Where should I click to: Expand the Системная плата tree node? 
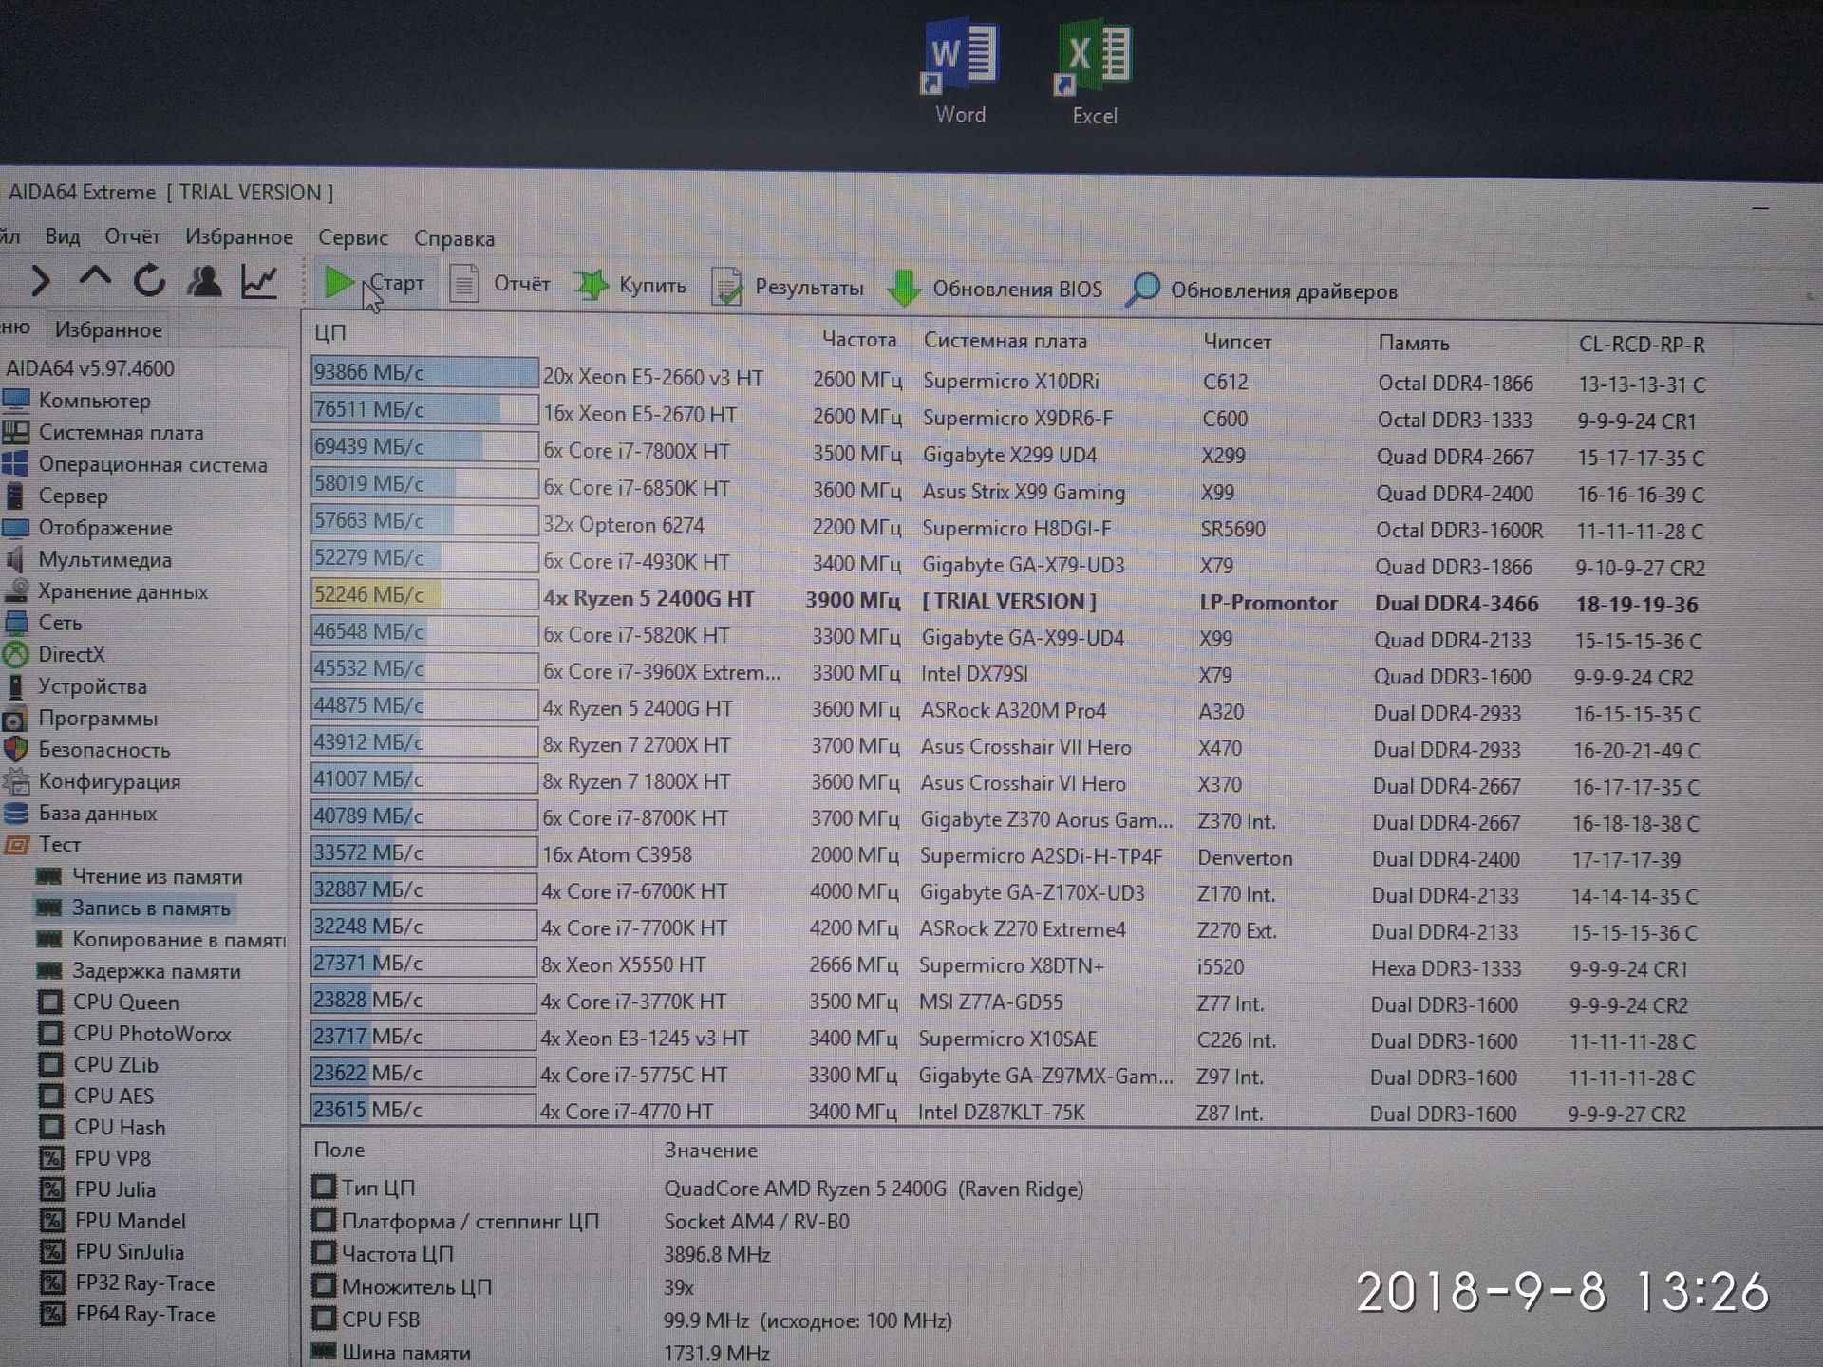coord(121,433)
